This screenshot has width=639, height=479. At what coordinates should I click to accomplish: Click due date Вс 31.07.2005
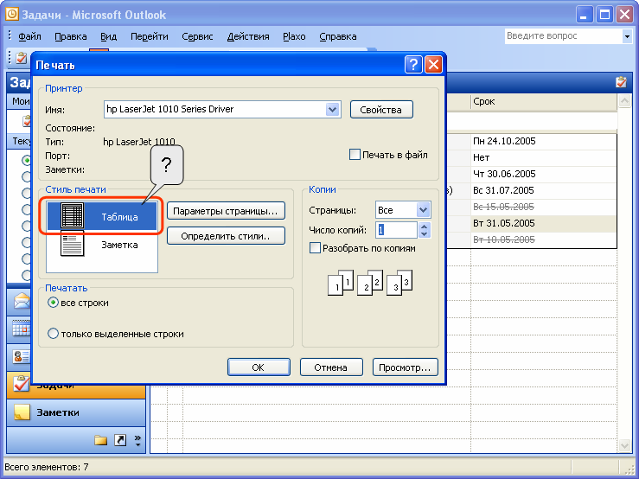(503, 190)
